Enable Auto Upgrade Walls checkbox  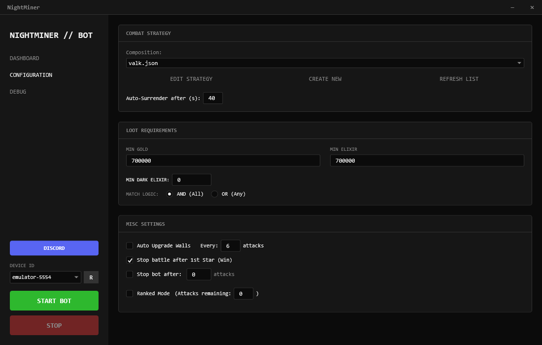[130, 245]
